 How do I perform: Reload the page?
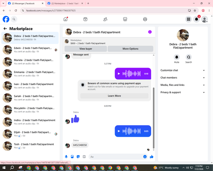16,11
